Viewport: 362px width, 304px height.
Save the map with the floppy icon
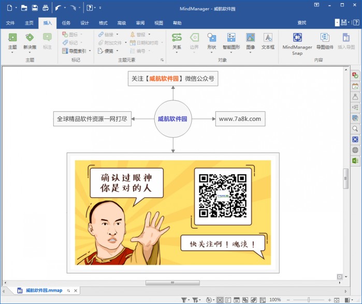point(35,8)
